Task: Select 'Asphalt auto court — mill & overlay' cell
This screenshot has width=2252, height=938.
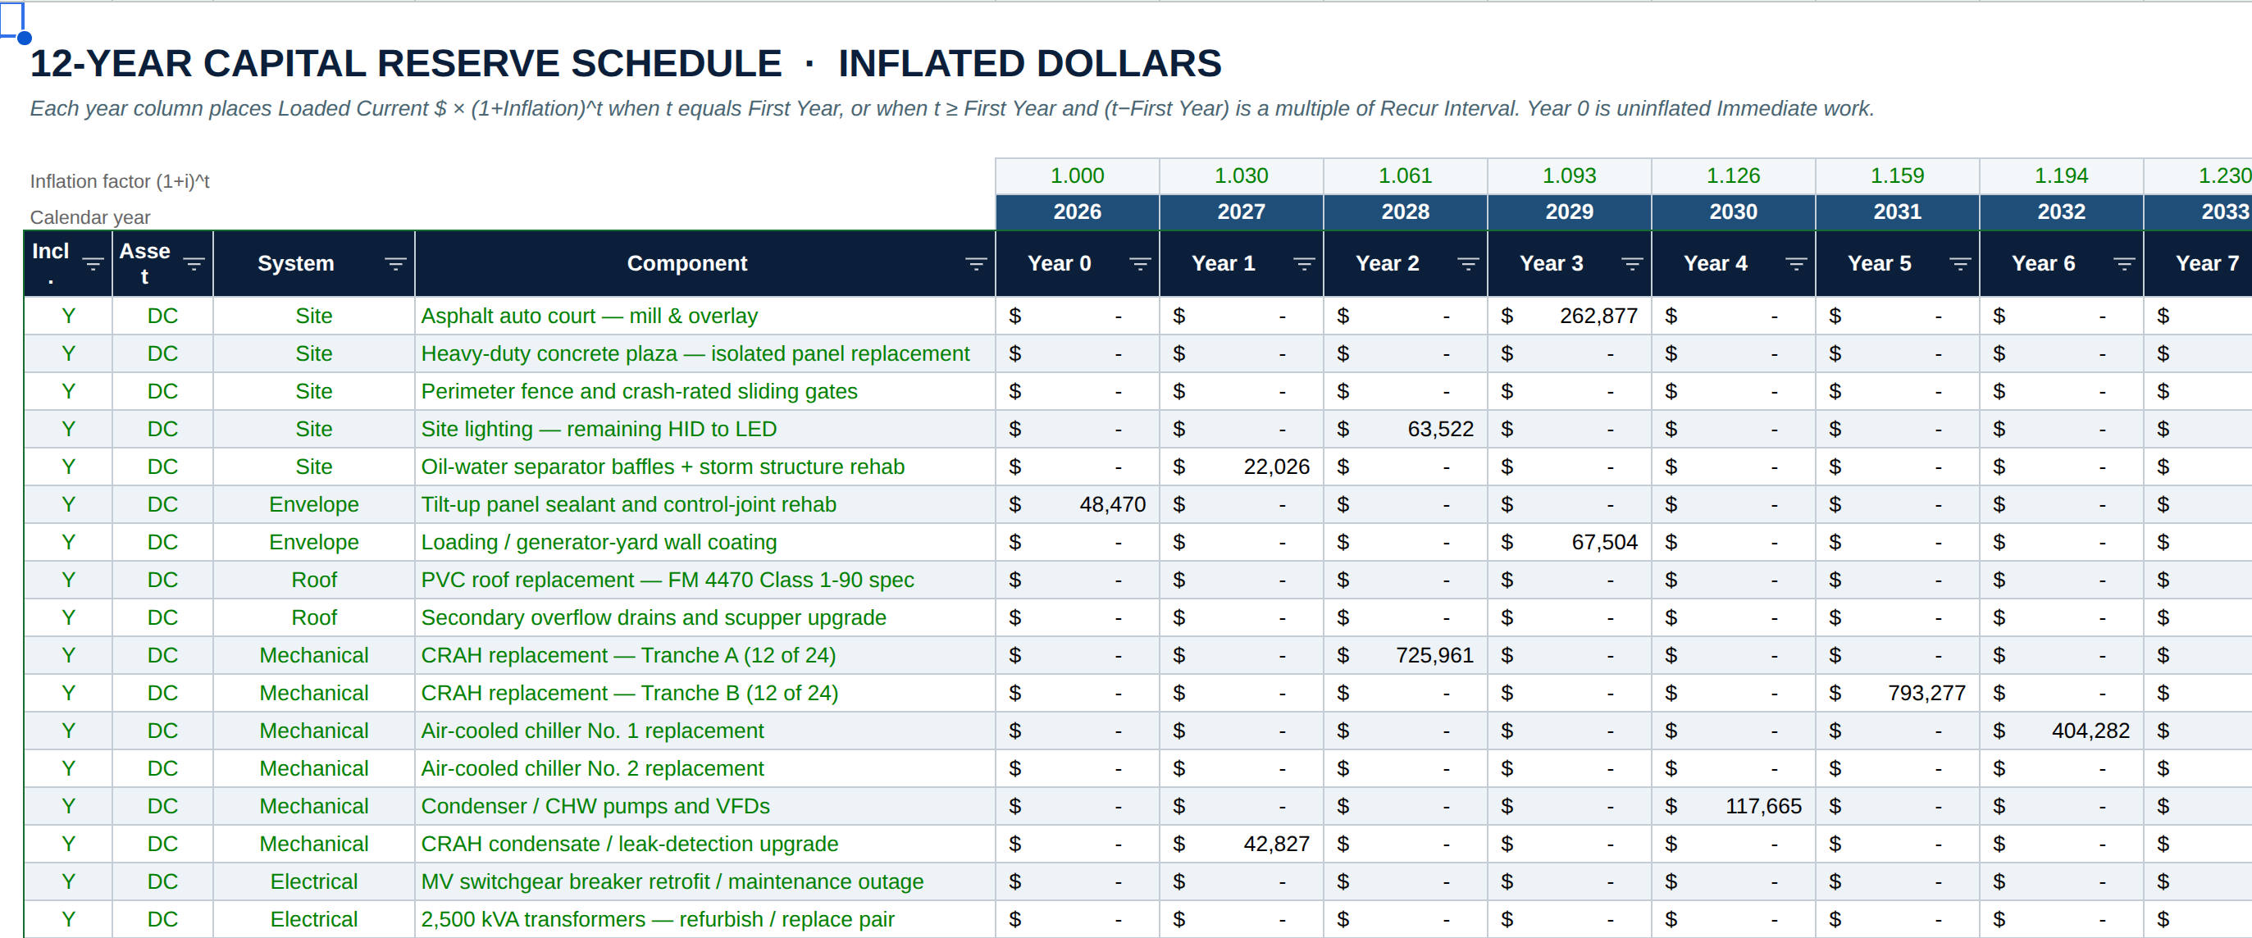Action: click(704, 316)
